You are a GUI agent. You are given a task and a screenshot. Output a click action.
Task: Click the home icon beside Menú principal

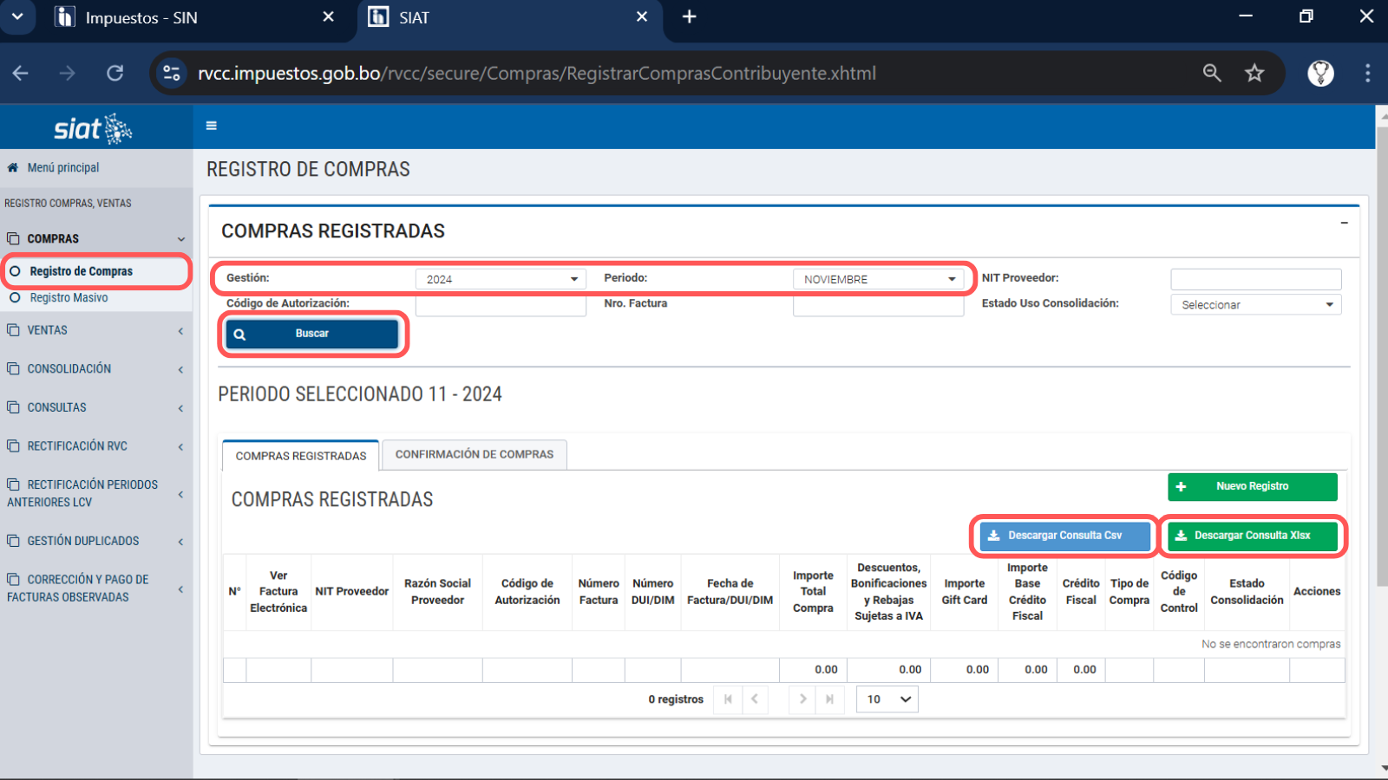click(13, 167)
